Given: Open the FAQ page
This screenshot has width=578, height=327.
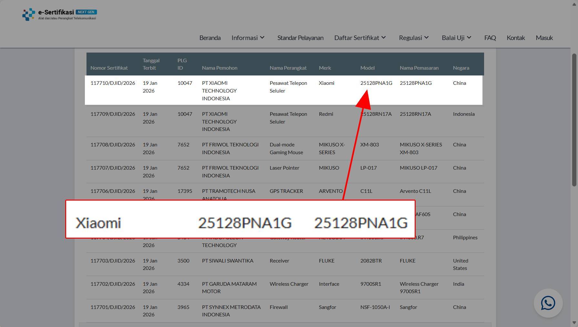Looking at the screenshot, I should tap(490, 38).
